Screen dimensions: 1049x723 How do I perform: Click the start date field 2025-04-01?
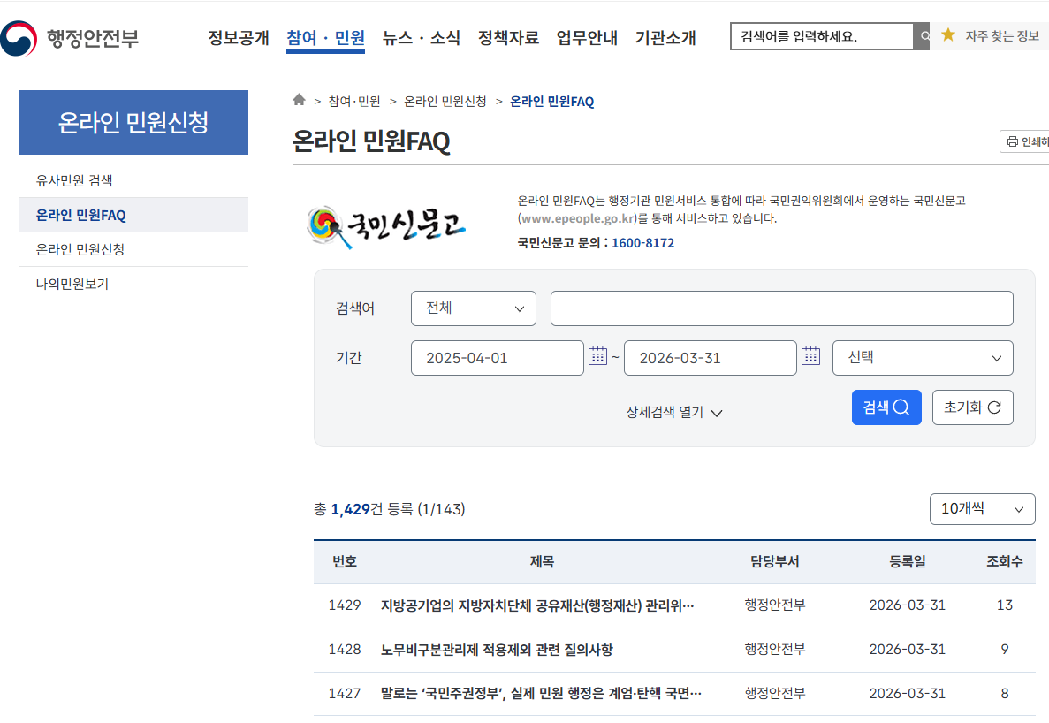tap(497, 358)
